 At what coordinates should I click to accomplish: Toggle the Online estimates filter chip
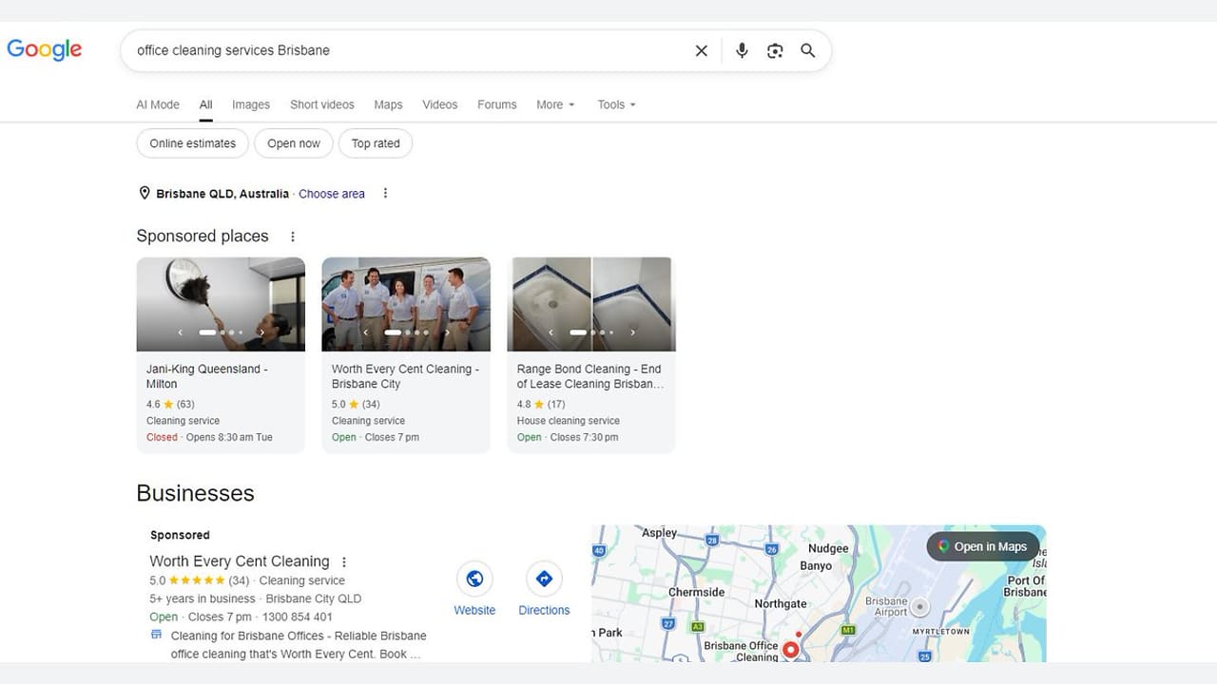point(193,143)
